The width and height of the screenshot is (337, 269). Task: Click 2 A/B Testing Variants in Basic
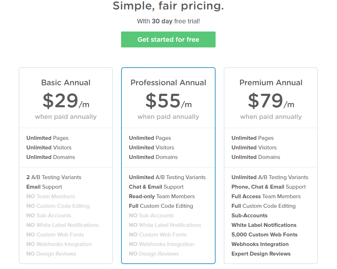(x=54, y=177)
